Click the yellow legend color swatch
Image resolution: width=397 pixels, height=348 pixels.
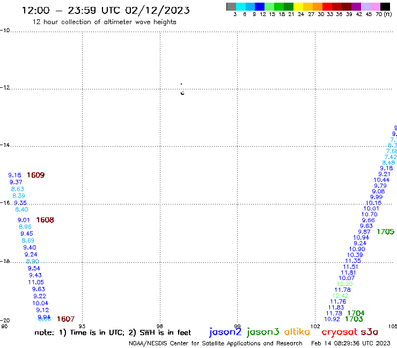point(298,7)
